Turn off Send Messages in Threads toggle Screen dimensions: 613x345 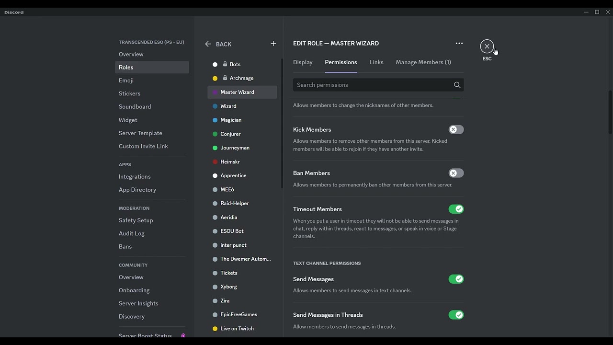pyautogui.click(x=456, y=315)
